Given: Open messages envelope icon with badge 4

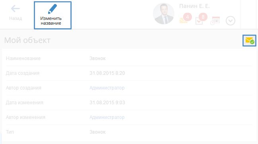Looking at the screenshot, I should (183, 20).
